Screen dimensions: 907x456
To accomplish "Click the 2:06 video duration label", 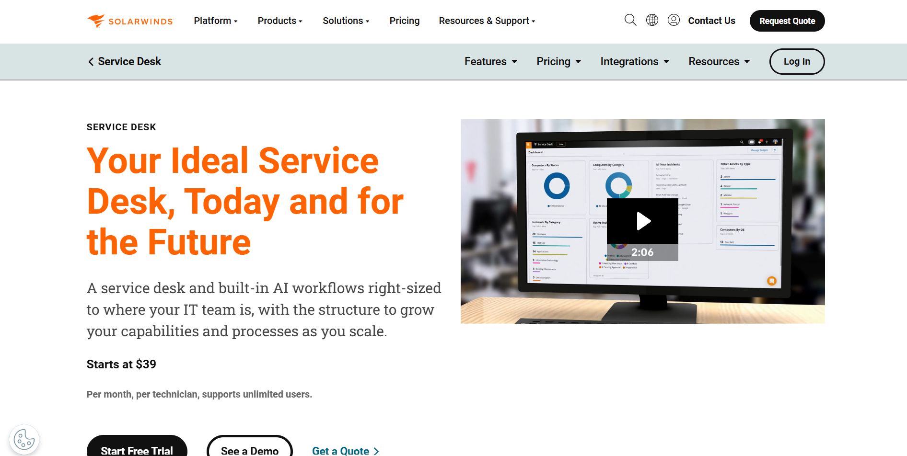I will point(642,252).
